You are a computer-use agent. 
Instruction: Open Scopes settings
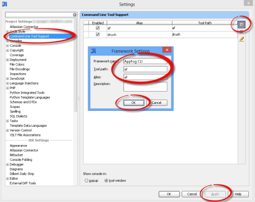[x=15, y=107]
